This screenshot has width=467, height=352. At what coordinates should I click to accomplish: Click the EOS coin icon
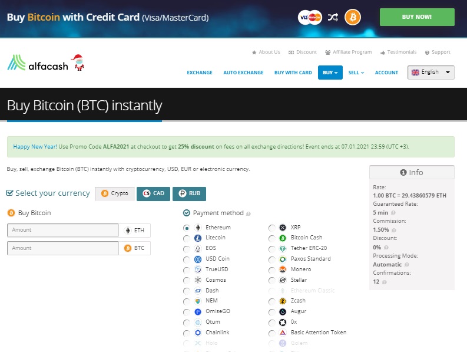(198, 248)
